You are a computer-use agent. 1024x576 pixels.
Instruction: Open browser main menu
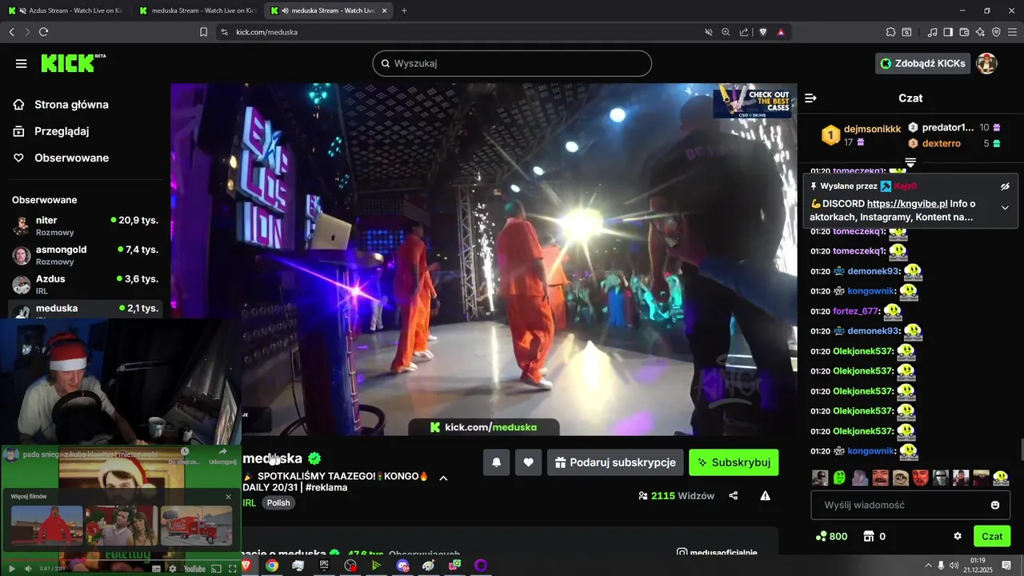click(1012, 32)
